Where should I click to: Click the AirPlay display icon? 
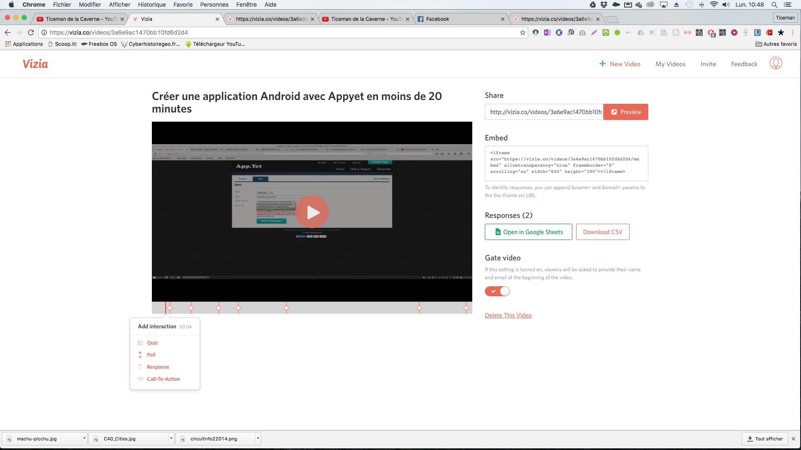[x=664, y=5]
